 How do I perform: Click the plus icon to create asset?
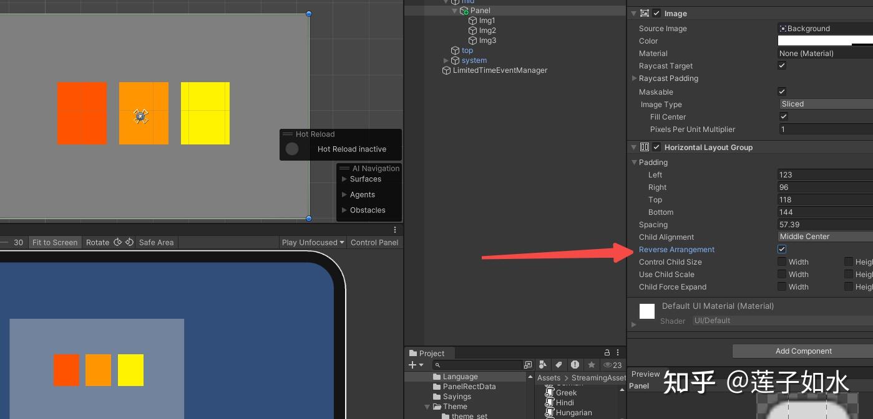tap(416, 365)
